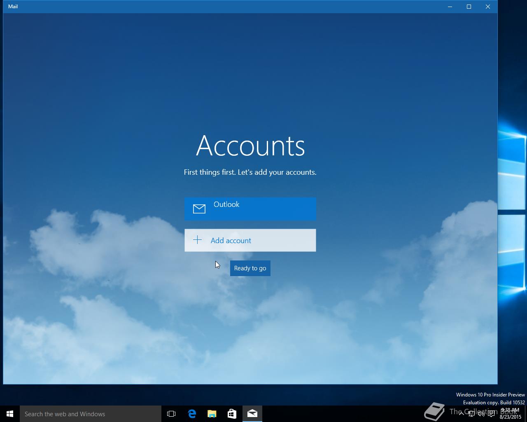Select the Outlook account entry

pos(250,209)
